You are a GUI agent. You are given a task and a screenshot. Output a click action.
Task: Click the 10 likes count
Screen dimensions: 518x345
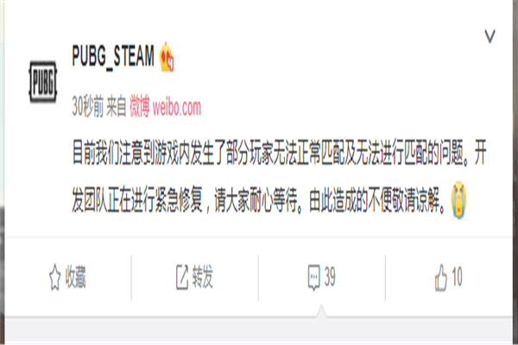(x=457, y=277)
